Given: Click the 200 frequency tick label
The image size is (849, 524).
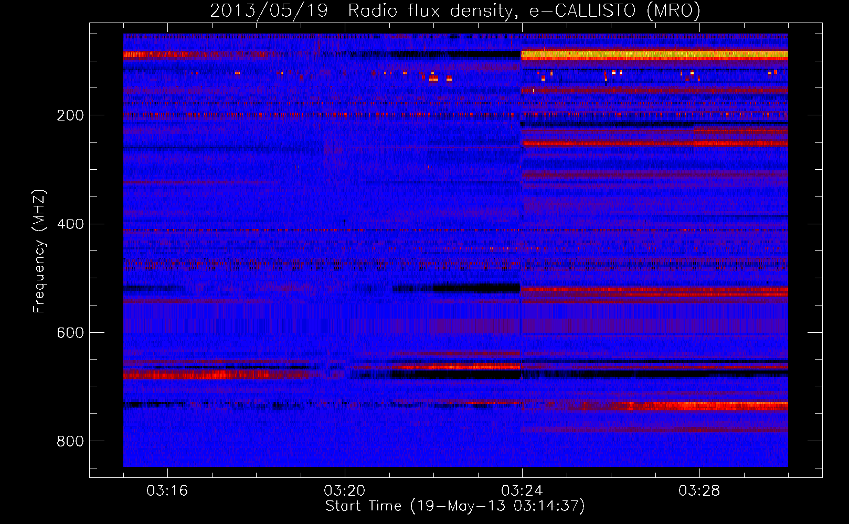Looking at the screenshot, I should tap(70, 115).
